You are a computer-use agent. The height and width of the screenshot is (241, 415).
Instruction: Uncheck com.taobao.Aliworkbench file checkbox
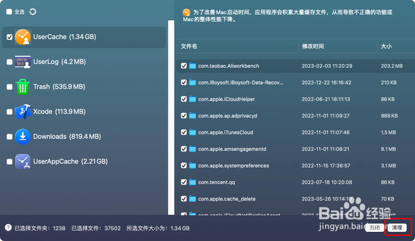pyautogui.click(x=184, y=66)
